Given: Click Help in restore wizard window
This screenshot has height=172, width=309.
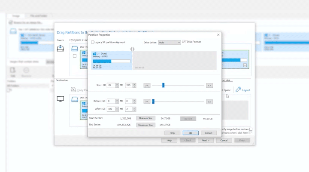Looking at the screenshot, I should tap(169, 141).
